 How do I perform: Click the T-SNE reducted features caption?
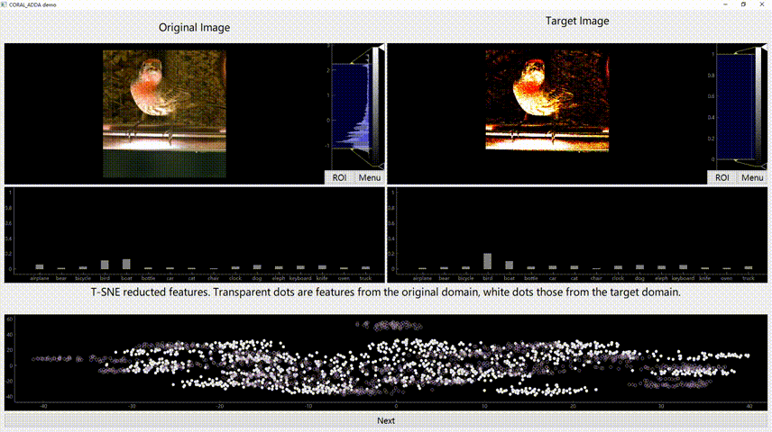tap(385, 292)
